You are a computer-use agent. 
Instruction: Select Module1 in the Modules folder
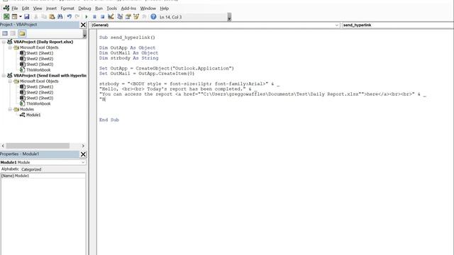point(33,115)
